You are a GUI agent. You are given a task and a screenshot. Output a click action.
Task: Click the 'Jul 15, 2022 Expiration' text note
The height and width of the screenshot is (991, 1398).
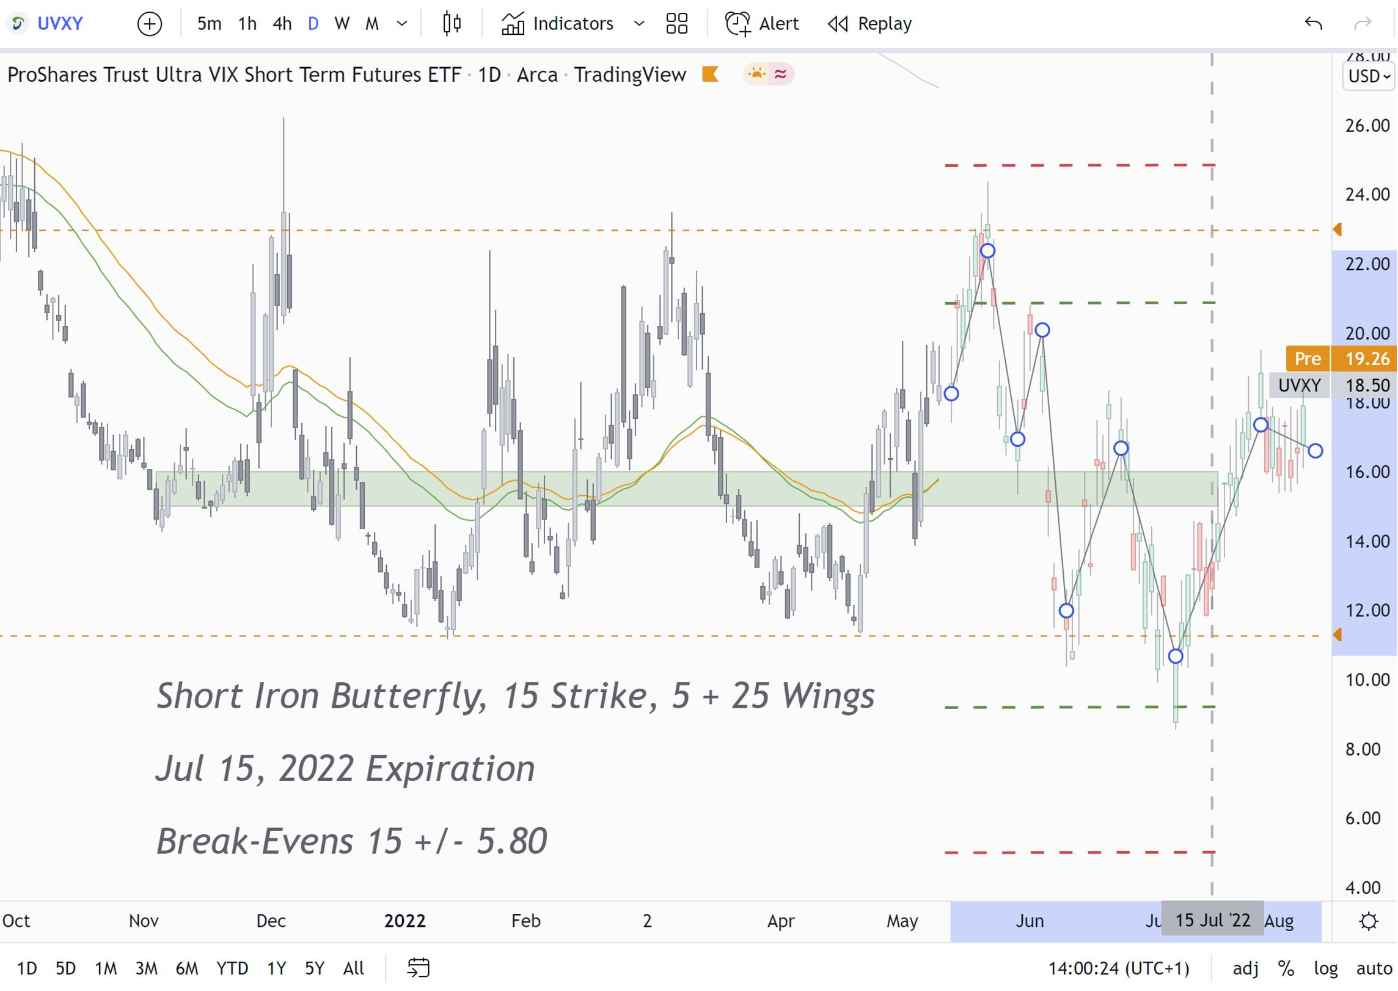(x=346, y=768)
